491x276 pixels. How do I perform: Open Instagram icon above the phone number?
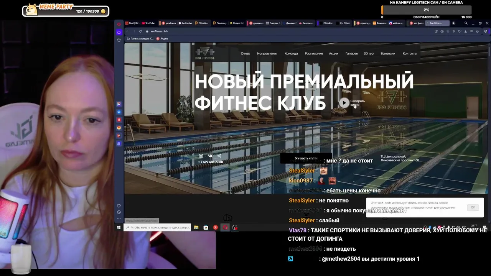coord(201,156)
